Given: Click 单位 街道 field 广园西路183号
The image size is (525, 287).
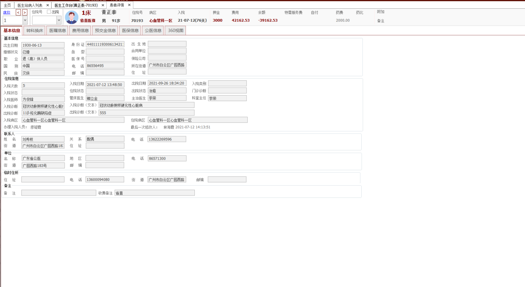Looking at the screenshot, I should 43,166.
